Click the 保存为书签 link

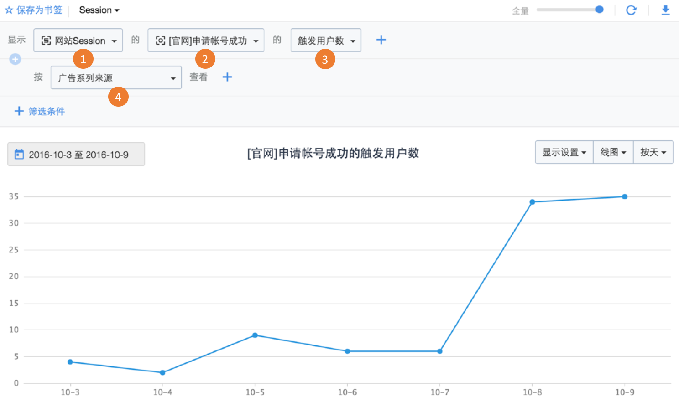point(39,10)
